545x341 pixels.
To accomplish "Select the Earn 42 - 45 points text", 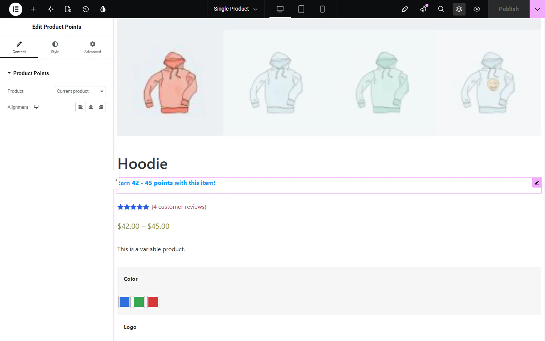I will 167,183.
